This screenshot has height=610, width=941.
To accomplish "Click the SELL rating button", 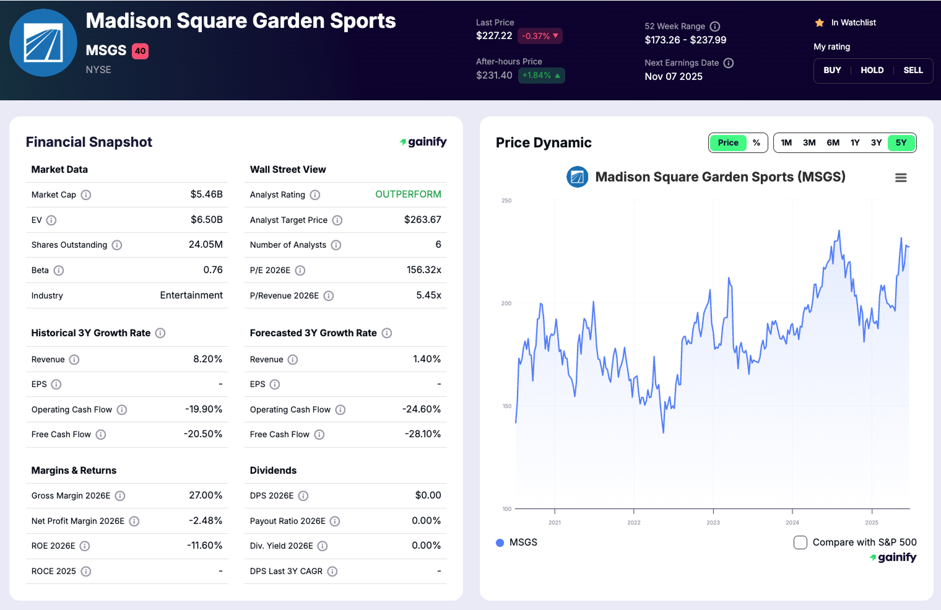I will pos(913,70).
